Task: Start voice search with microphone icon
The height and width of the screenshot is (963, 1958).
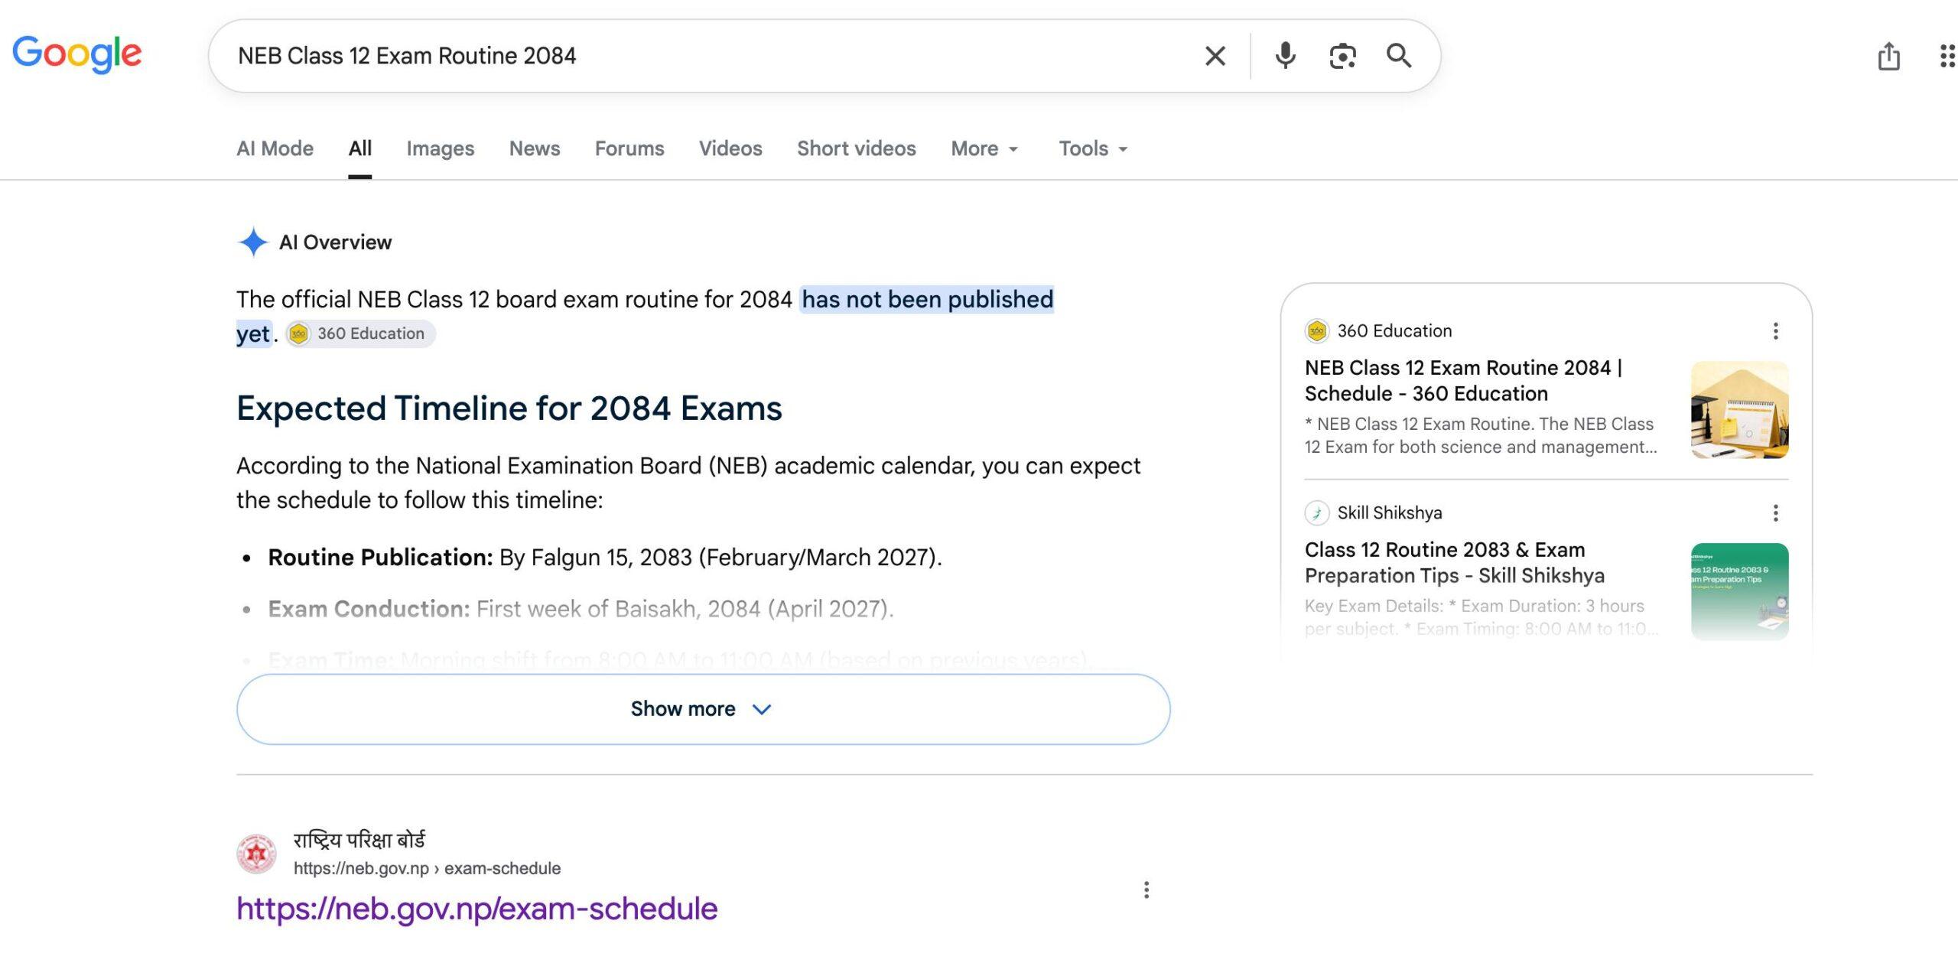Action: 1286,56
